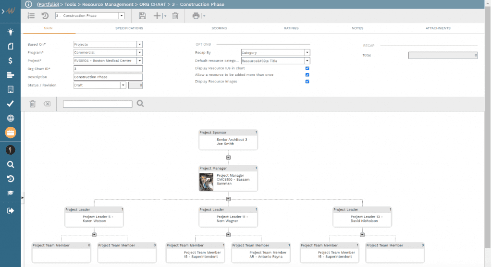Click the Portfolio breadcrumb link
The image size is (492, 267).
tap(48, 4)
